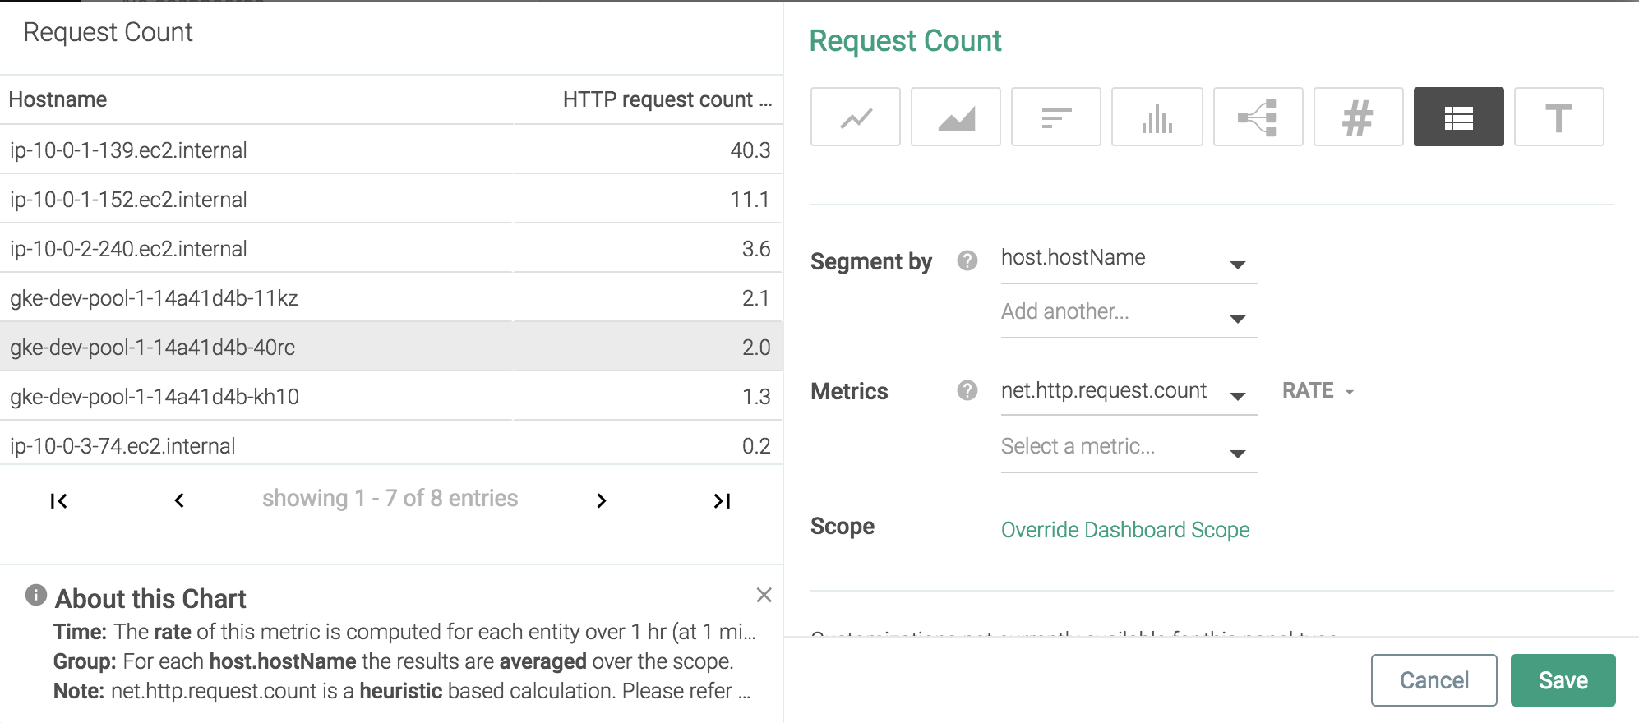The height and width of the screenshot is (723, 1639).
Task: Select row ip-10-0-1-139.ec2.internal
Action: [391, 150]
